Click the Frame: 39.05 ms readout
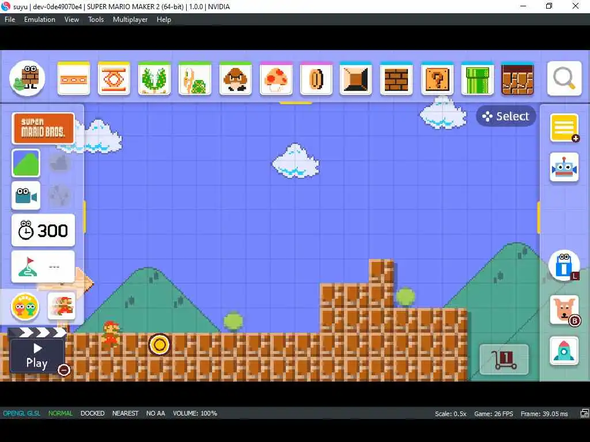This screenshot has width=590, height=442. click(x=544, y=414)
